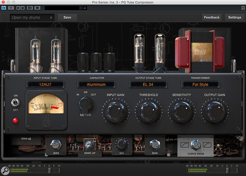Click the preset up/down stepper arrows

pos(81,8)
